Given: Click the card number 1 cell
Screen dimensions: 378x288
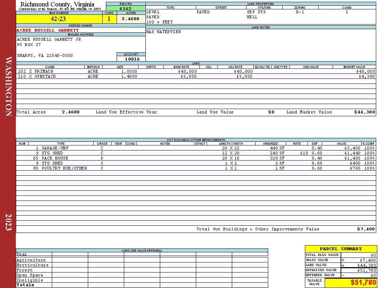Looking at the screenshot, I should click(x=109, y=19).
